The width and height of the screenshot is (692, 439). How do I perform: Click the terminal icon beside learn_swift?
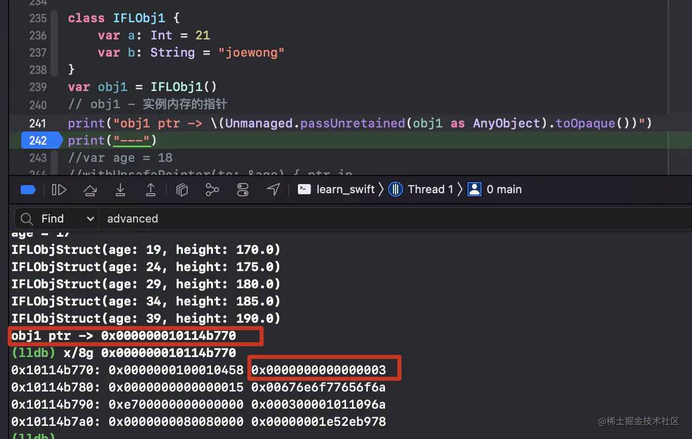[x=305, y=190]
